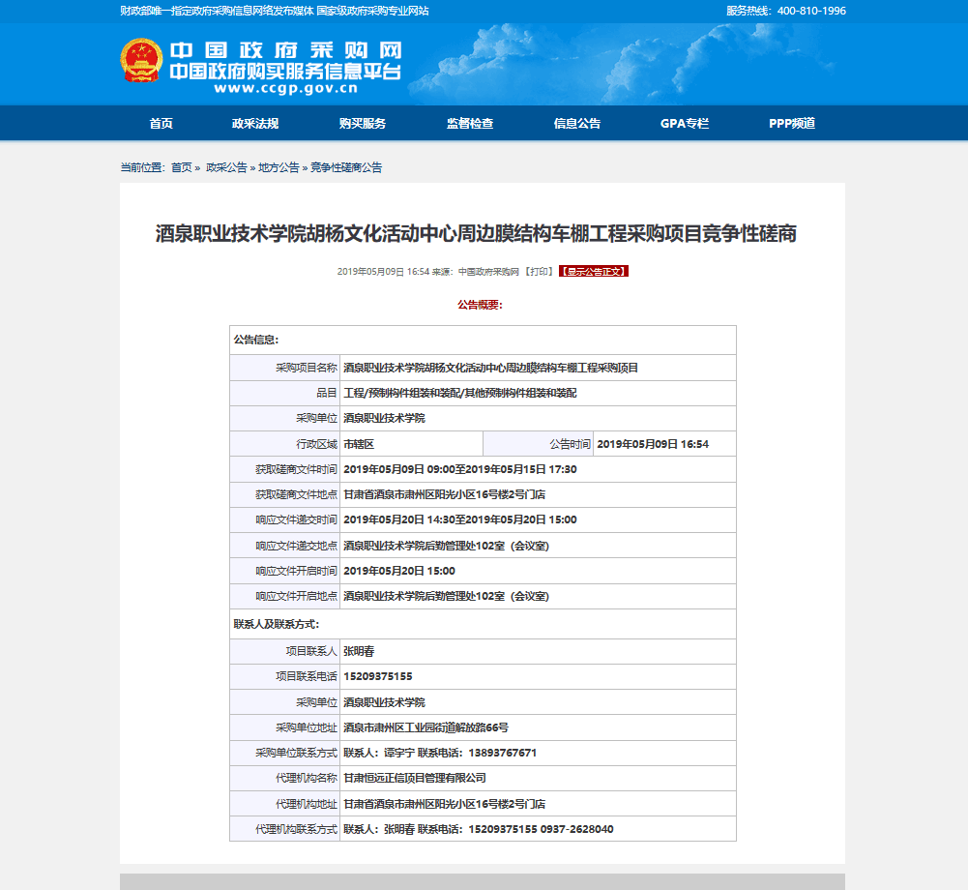Image resolution: width=968 pixels, height=890 pixels.
Task: Click the 采购项目名称 value cell
Action: point(490,368)
